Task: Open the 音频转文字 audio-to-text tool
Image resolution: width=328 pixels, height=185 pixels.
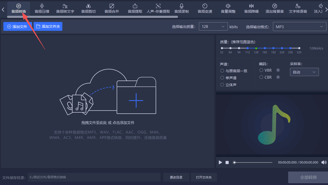Action: [65, 8]
